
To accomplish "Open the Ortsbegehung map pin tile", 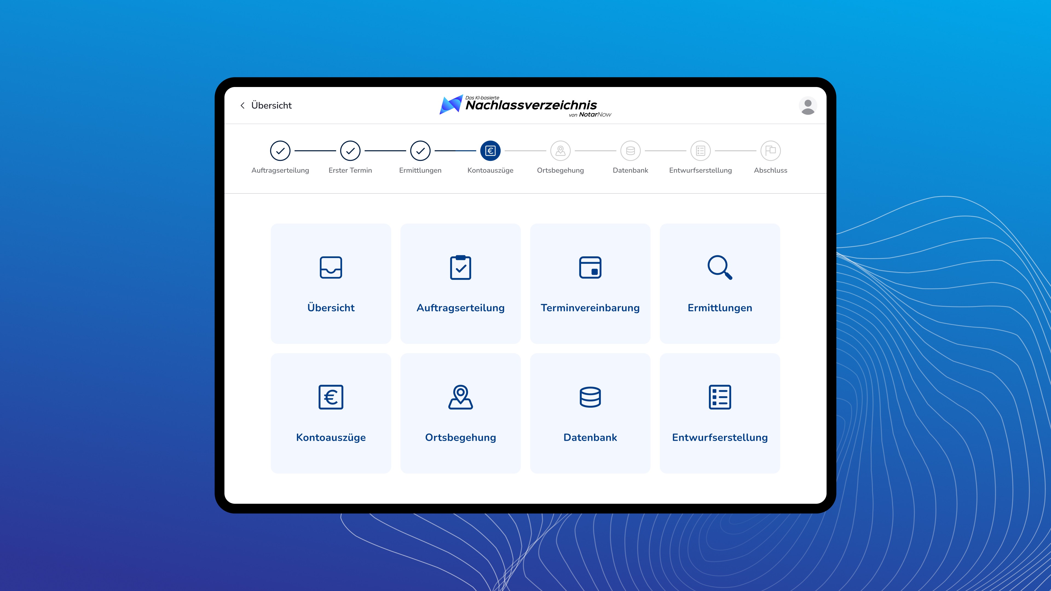I will pyautogui.click(x=460, y=413).
